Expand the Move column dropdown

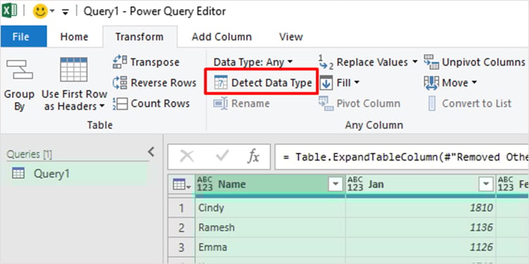click(x=474, y=83)
